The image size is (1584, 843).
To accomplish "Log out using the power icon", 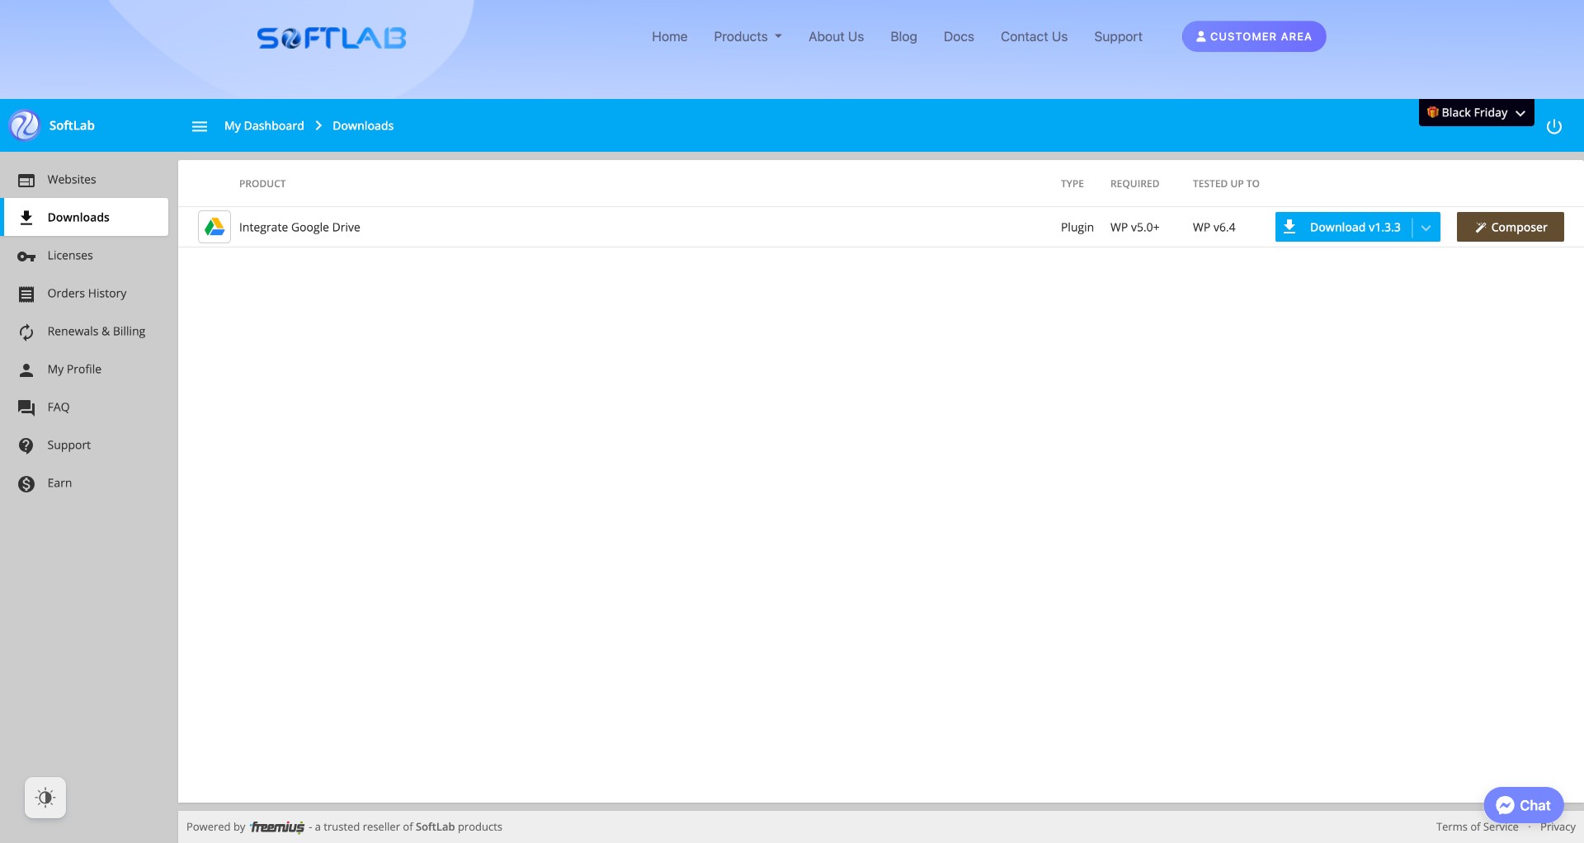I will pyautogui.click(x=1554, y=125).
